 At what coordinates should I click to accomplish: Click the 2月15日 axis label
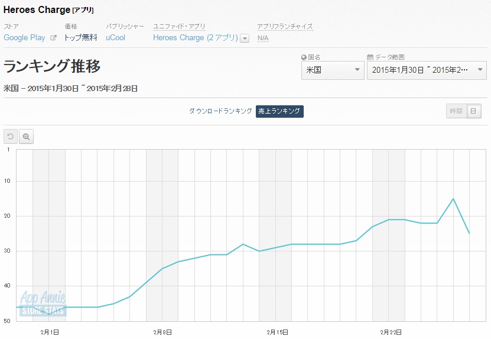(277, 332)
